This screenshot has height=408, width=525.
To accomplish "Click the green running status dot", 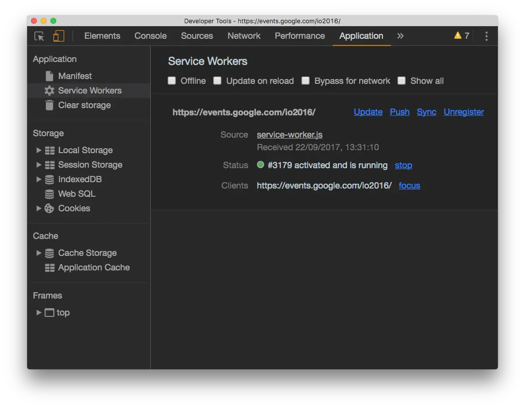I will click(x=260, y=165).
